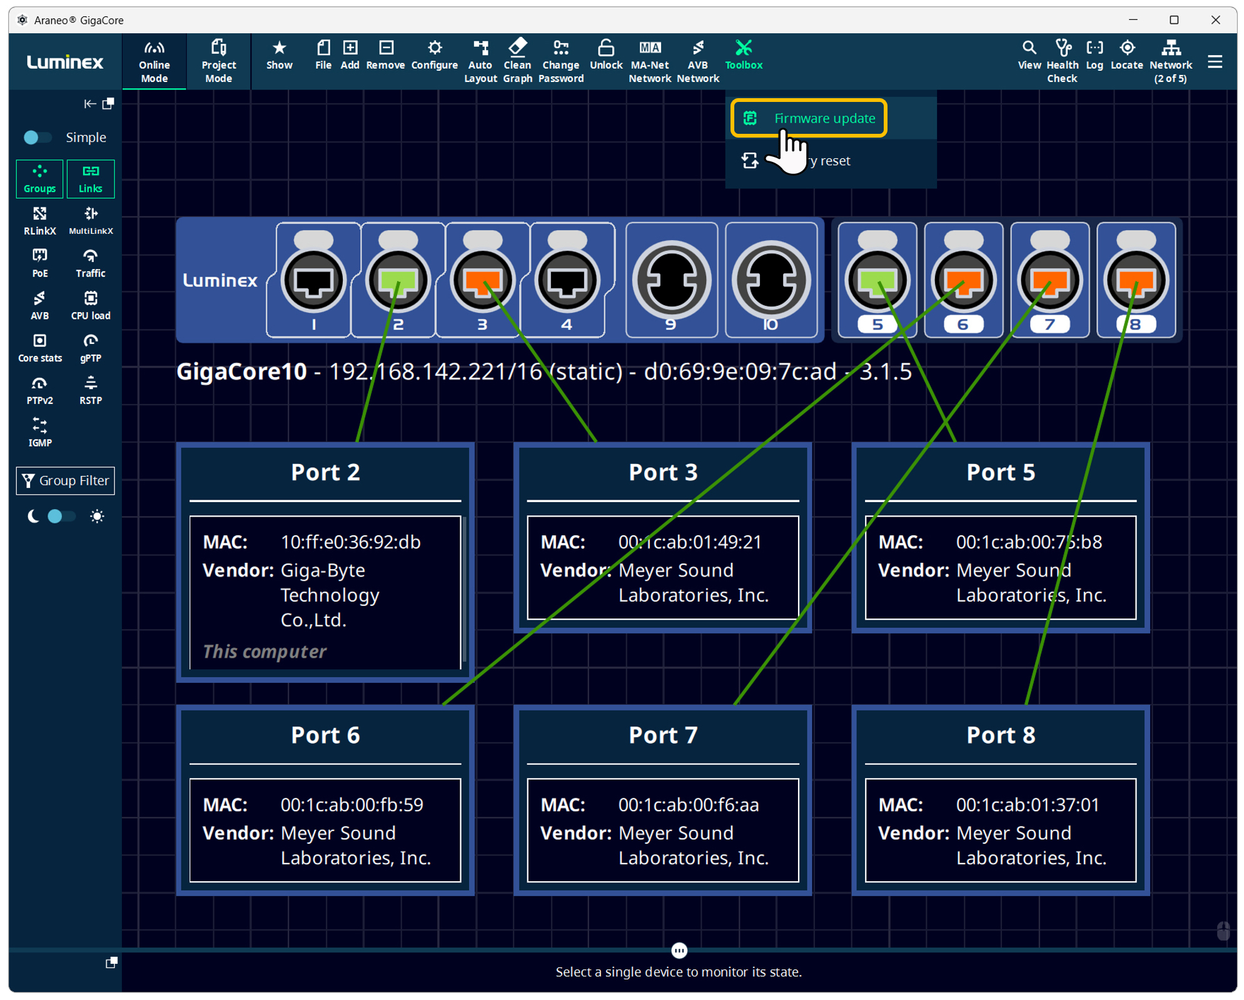Viewport: 1244px width, 1000px height.
Task: Show the MultiLinkX overlay
Action: click(x=91, y=221)
